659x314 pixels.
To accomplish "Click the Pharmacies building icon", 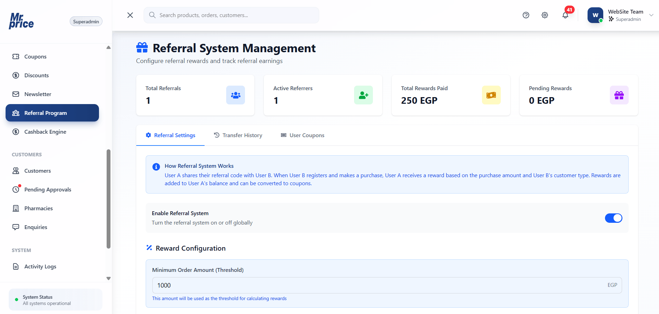I will click(16, 208).
